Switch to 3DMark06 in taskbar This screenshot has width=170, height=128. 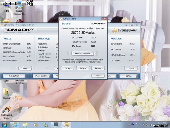click(x=66, y=125)
